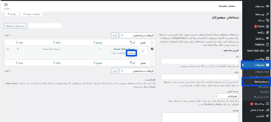
Task: Sort by توضیح in the table footer
Action: tap(98, 63)
